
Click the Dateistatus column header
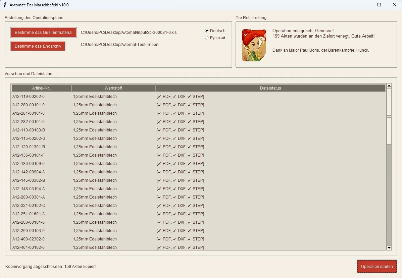click(x=270, y=88)
